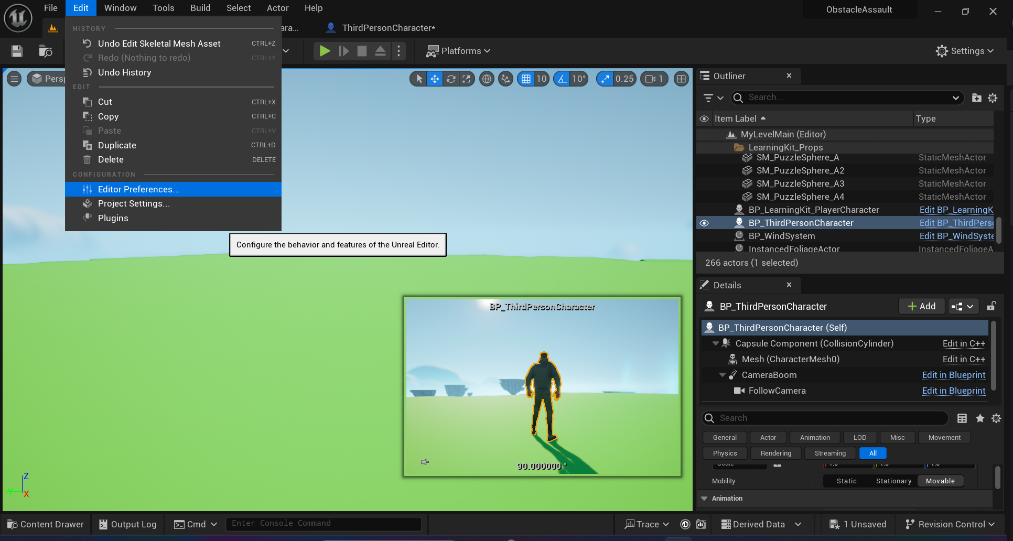This screenshot has width=1013, height=541.
Task: Click the Edit in Blueprint for FollowCamera
Action: pos(954,391)
